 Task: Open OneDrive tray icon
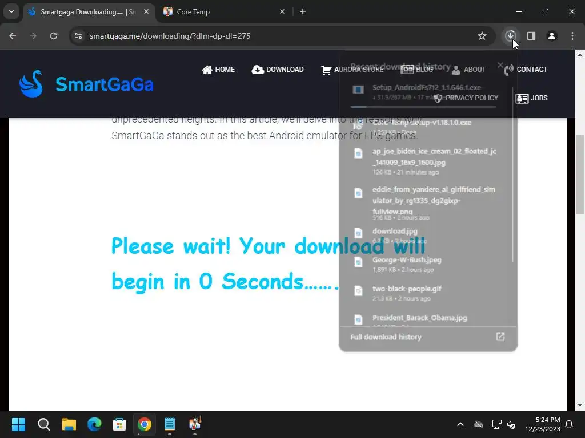479,424
